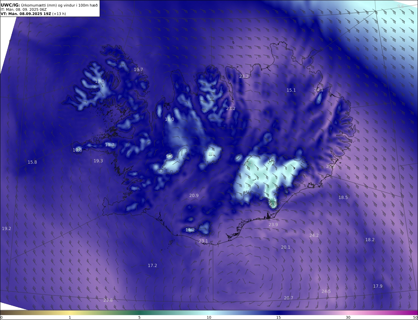418x320 pixels.
Task: Click the map value '19.7'
Action: click(138, 69)
